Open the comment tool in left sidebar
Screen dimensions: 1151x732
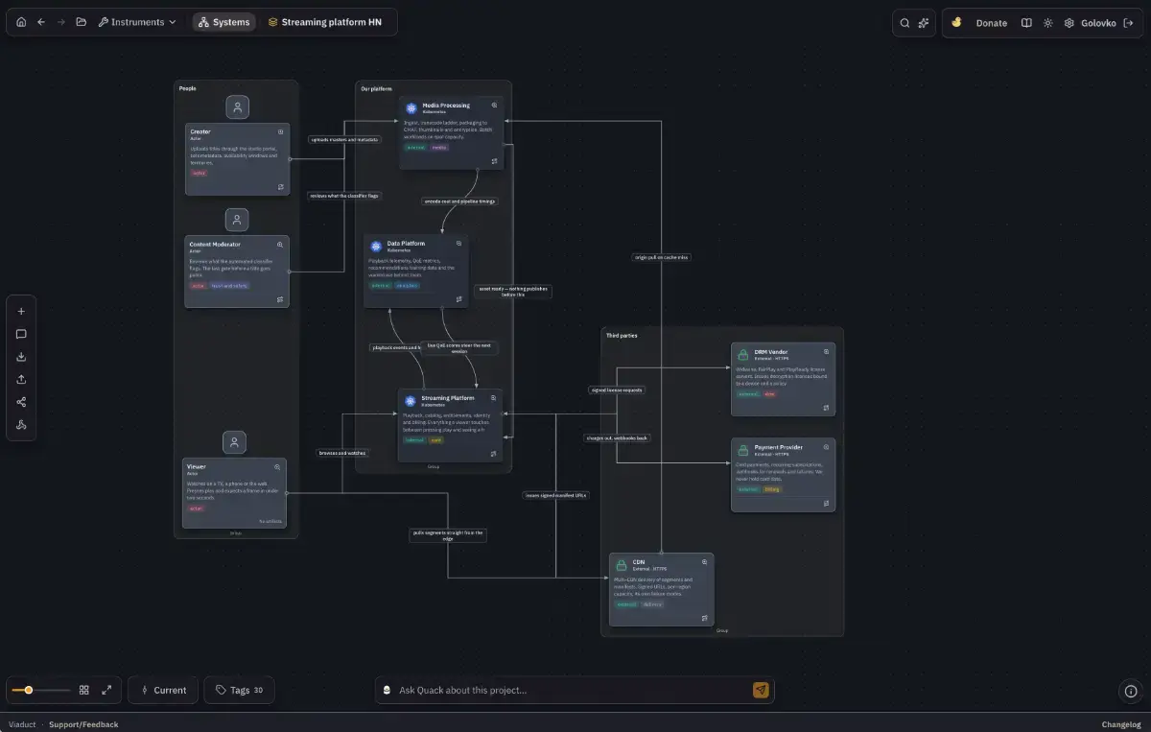click(21, 334)
